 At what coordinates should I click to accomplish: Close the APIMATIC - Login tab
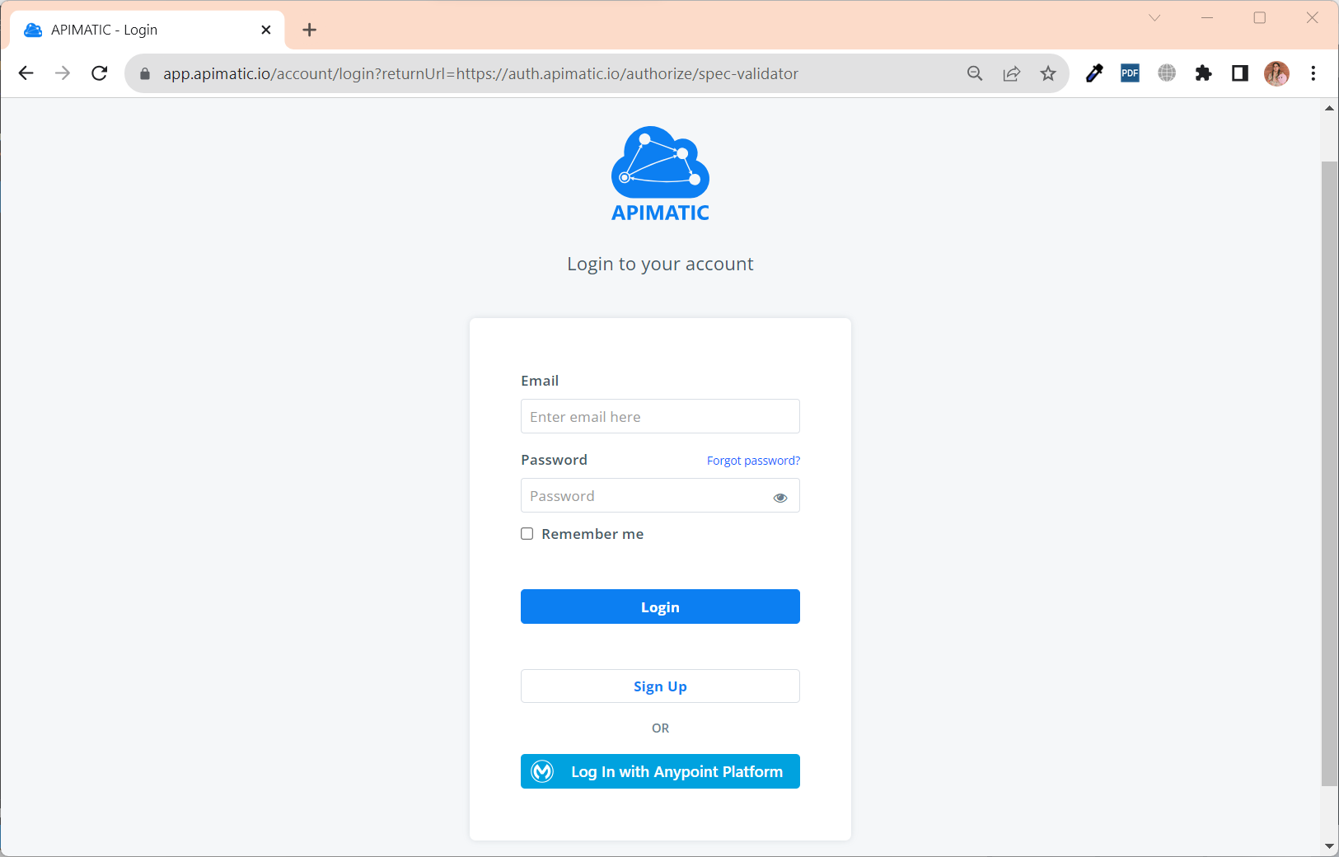[266, 30]
